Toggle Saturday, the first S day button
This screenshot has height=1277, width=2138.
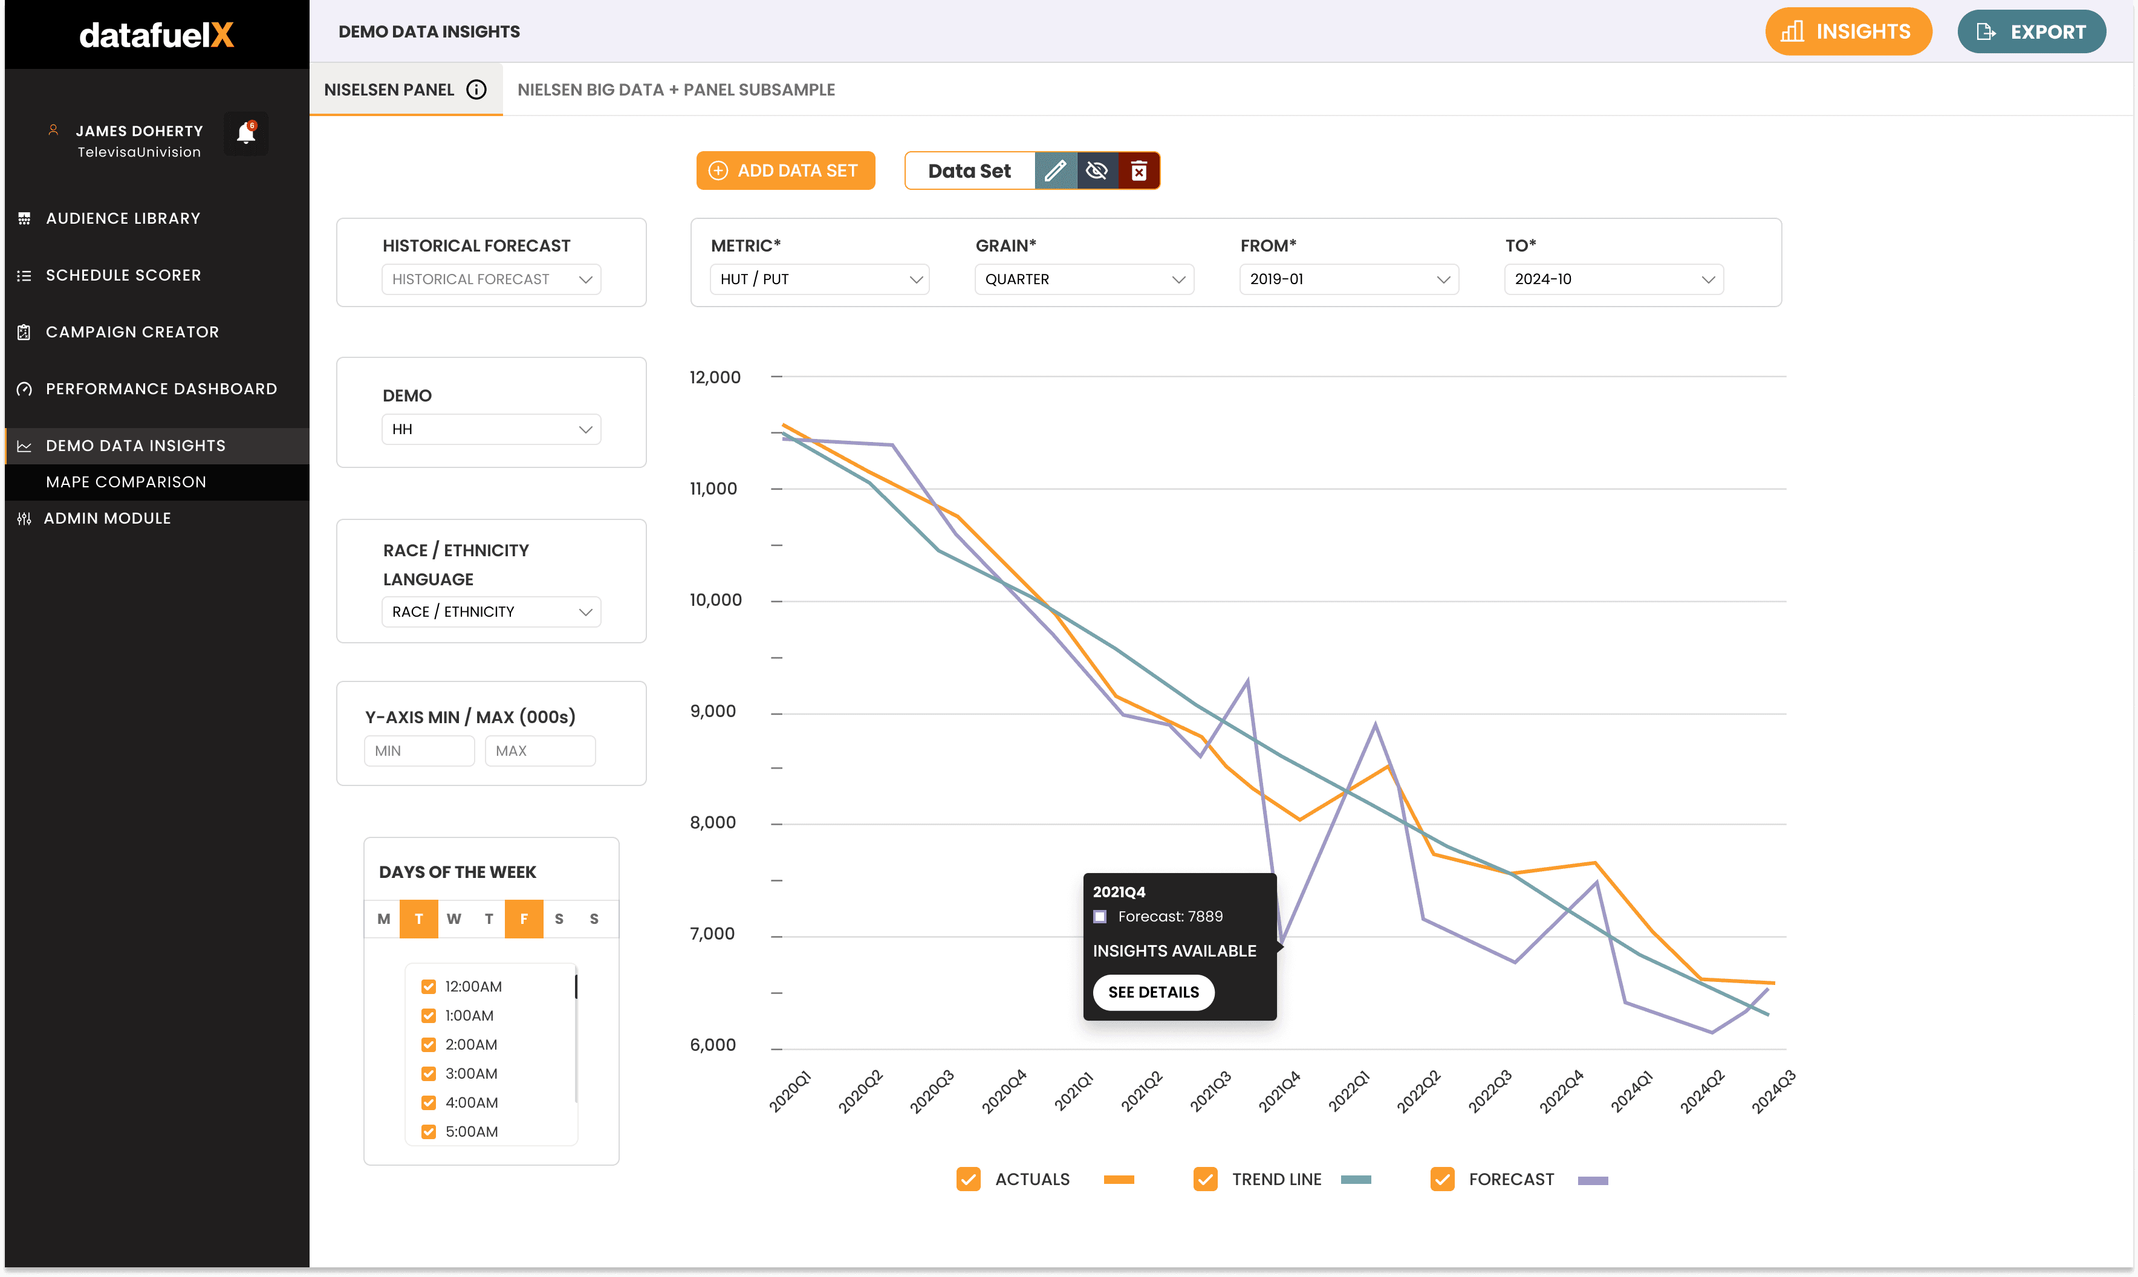coord(559,919)
